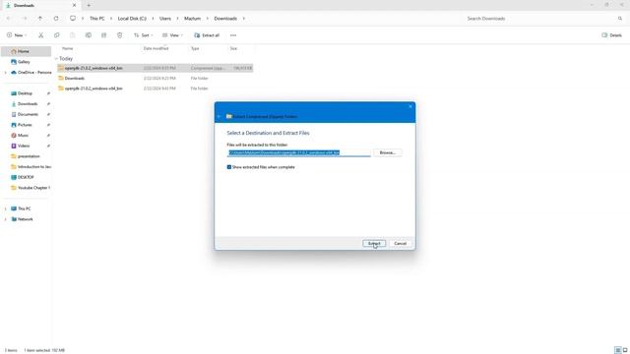630x354 pixels.
Task: Open the View dropdown
Action: (x=172, y=35)
